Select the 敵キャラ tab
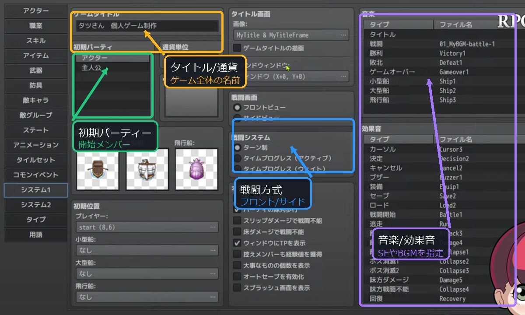 (36, 100)
